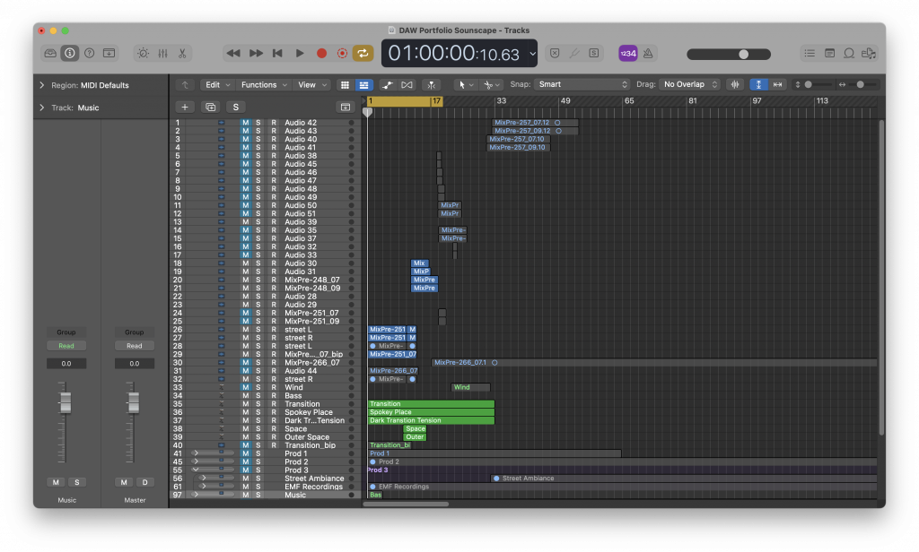Image resolution: width=919 pixels, height=552 pixels.
Task: Click the Duplicate Track button
Action: 210,108
